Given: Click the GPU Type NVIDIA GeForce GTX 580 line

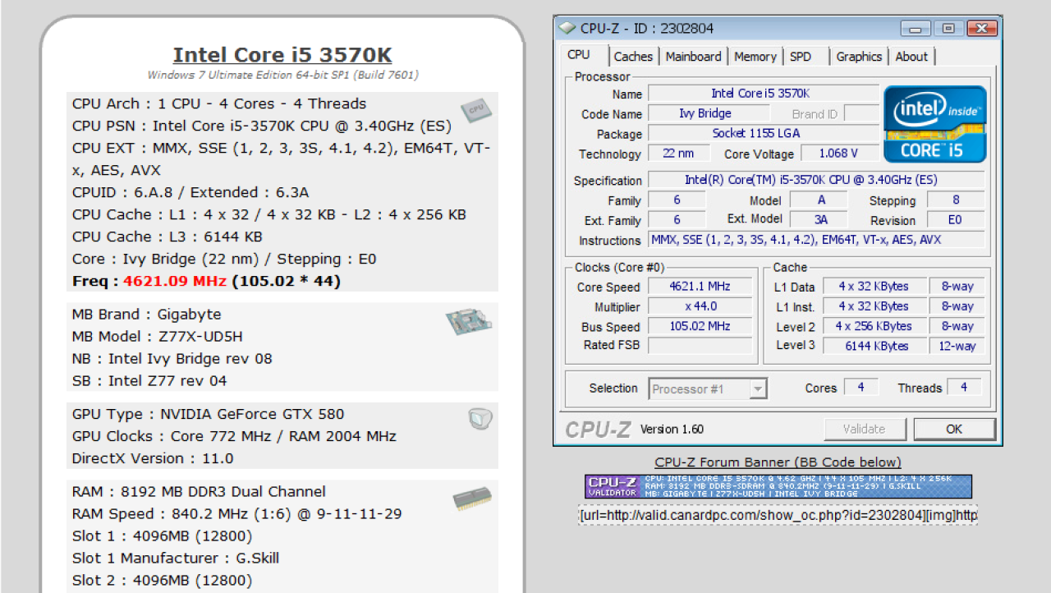Looking at the screenshot, I should (x=209, y=414).
